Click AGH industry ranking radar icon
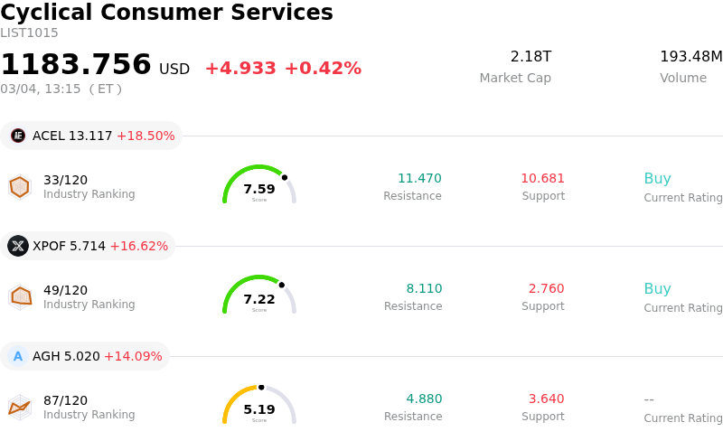The height and width of the screenshot is (441, 723). point(20,407)
